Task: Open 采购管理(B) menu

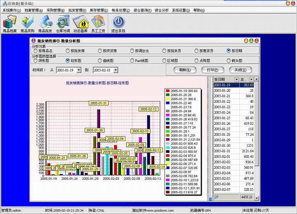Action: (x=56, y=10)
